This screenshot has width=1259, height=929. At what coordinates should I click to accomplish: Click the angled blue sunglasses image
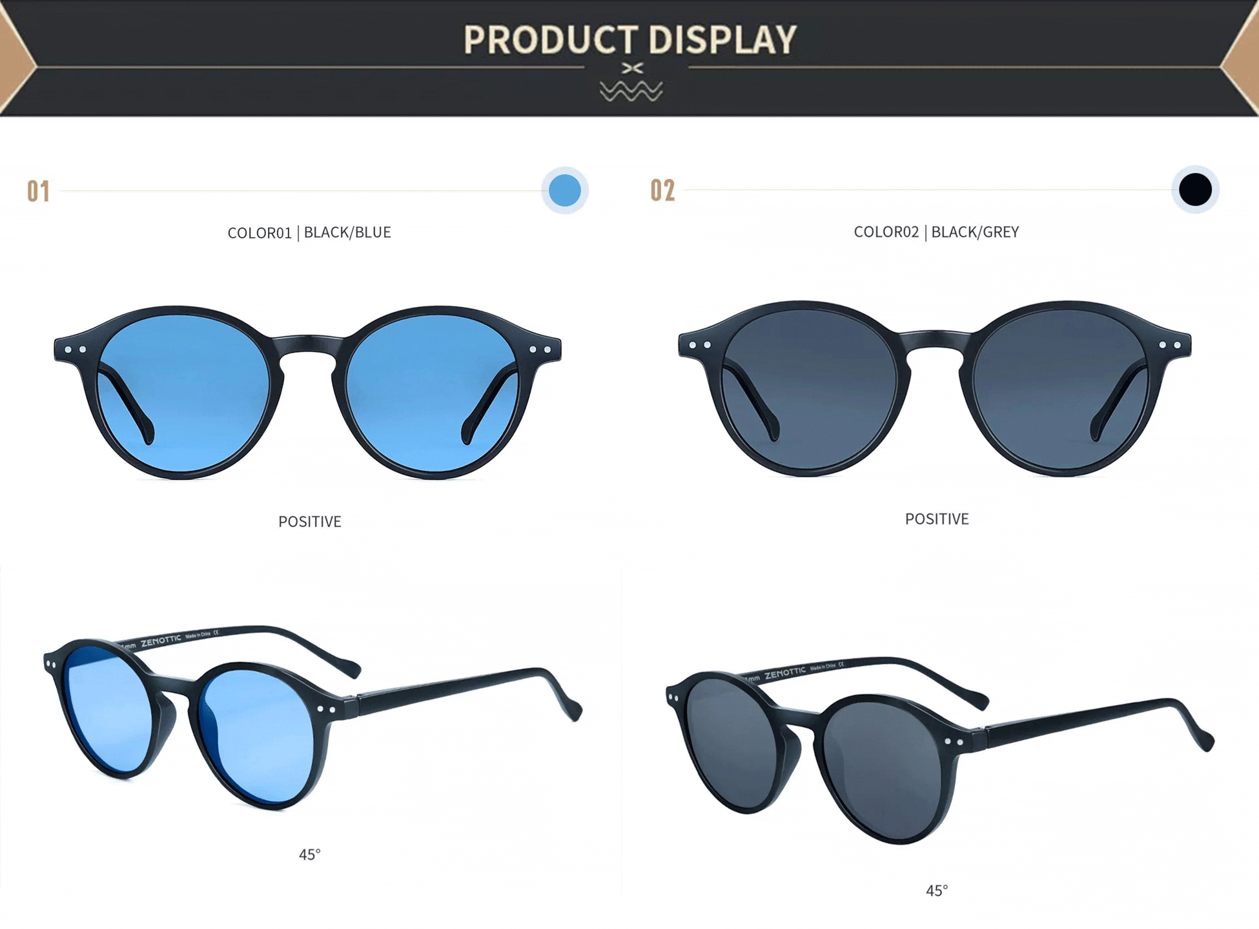point(312,717)
